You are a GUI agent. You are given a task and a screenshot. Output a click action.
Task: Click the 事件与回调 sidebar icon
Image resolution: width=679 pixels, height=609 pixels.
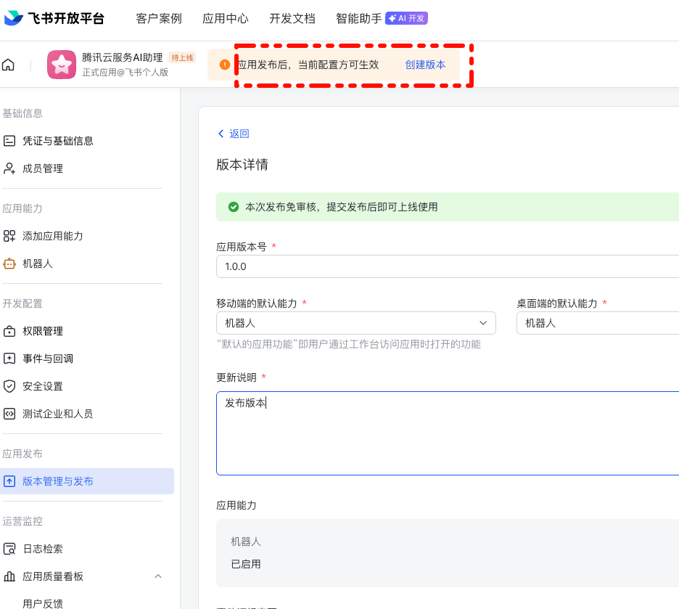click(x=9, y=359)
